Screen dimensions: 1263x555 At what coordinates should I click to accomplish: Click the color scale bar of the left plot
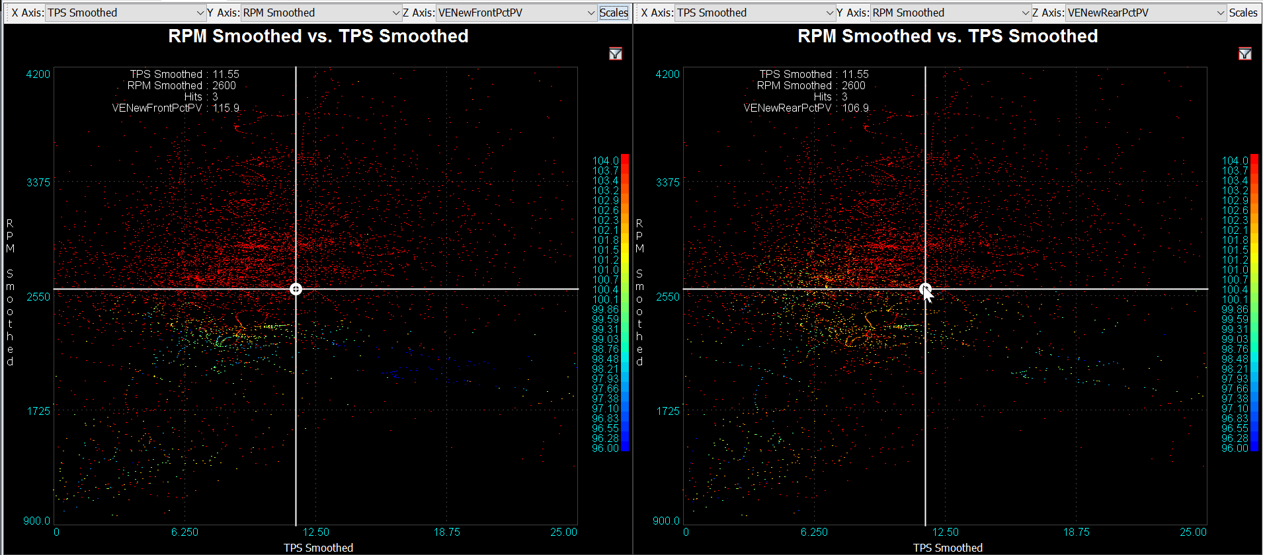[x=625, y=303]
